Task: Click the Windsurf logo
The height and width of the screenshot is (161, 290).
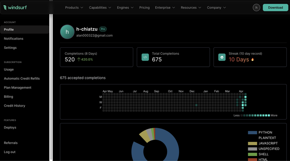Action: pos(15,7)
